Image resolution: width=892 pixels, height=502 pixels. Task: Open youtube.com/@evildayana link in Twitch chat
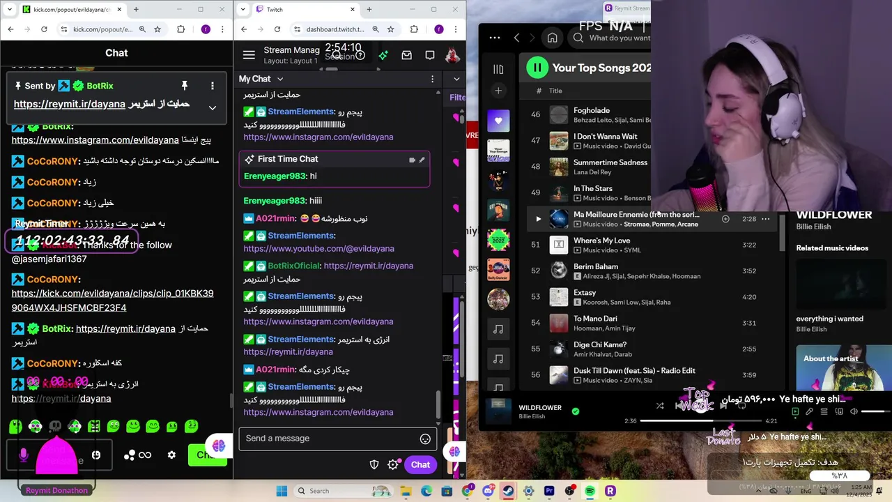click(318, 248)
